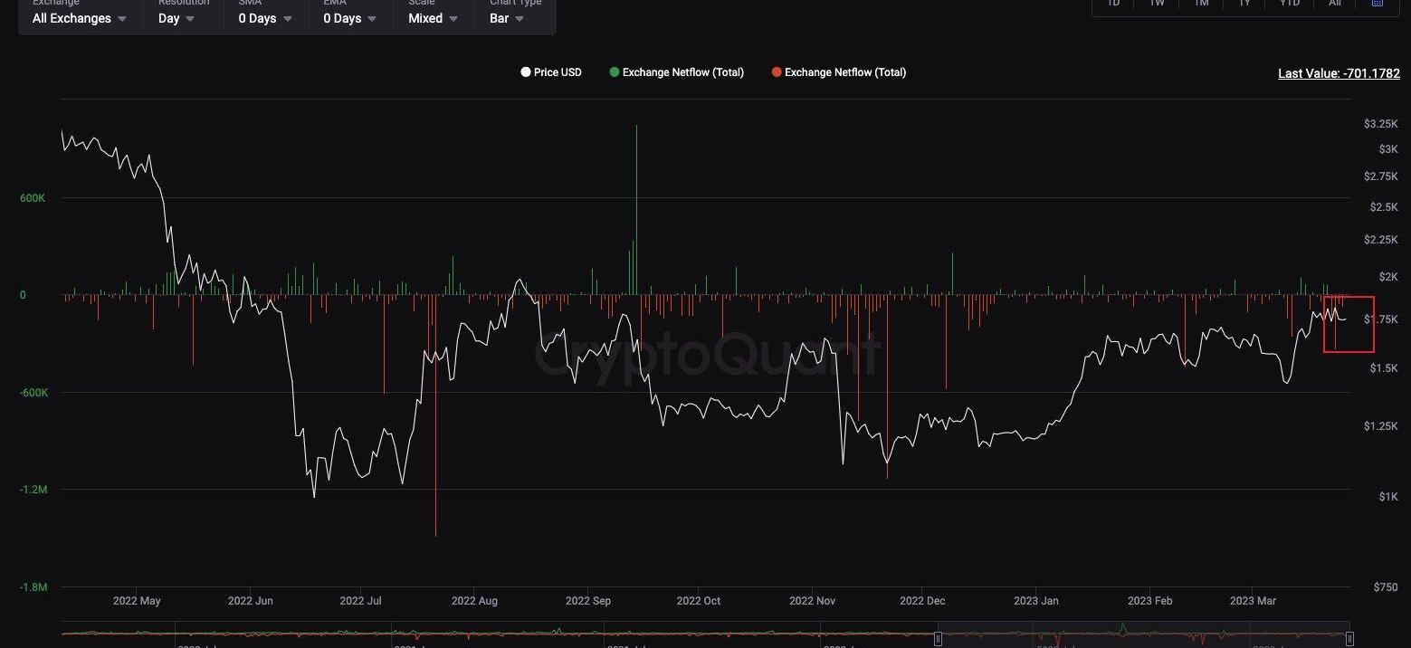Toggle red Exchange Netflow legend item
This screenshot has height=648, width=1411.
coord(839,72)
